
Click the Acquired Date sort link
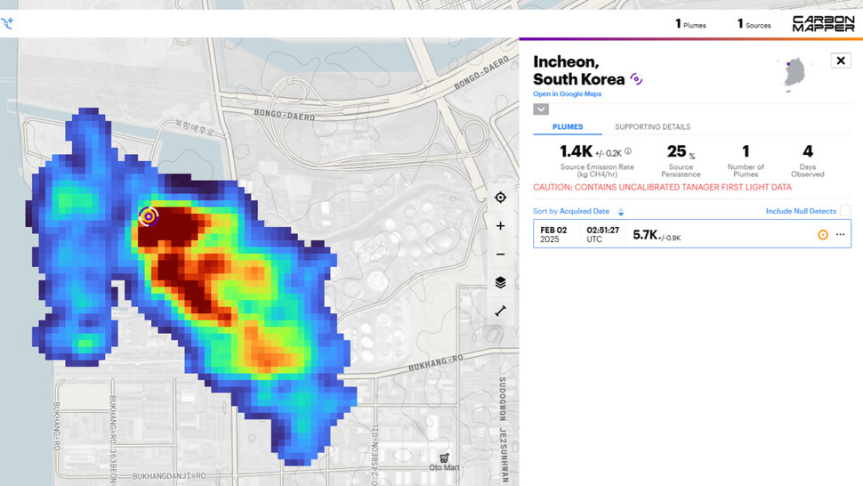(x=585, y=212)
